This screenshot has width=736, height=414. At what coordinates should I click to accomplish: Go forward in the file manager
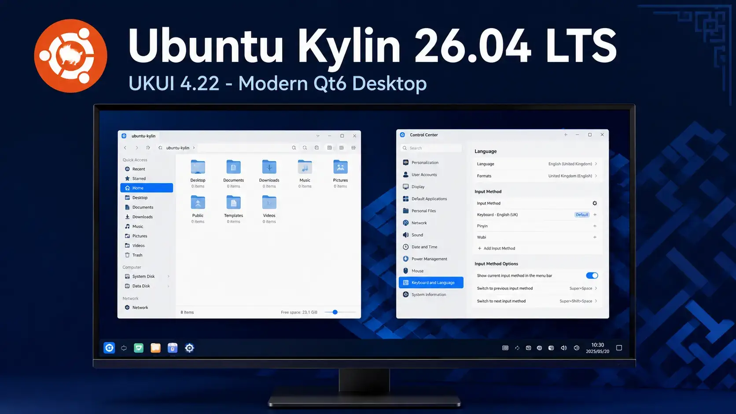pyautogui.click(x=136, y=148)
